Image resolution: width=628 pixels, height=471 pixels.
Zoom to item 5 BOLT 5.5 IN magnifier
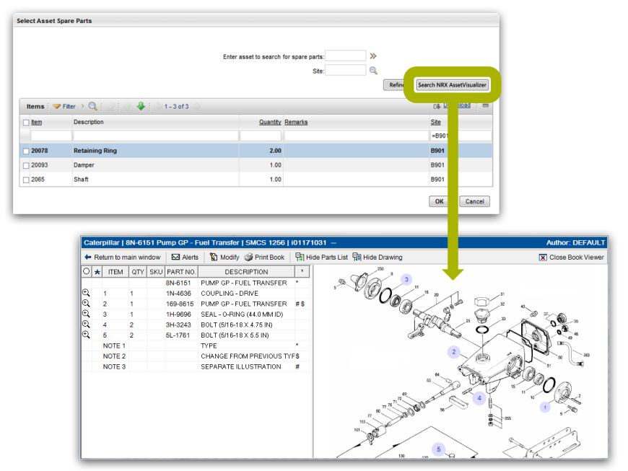coord(86,335)
